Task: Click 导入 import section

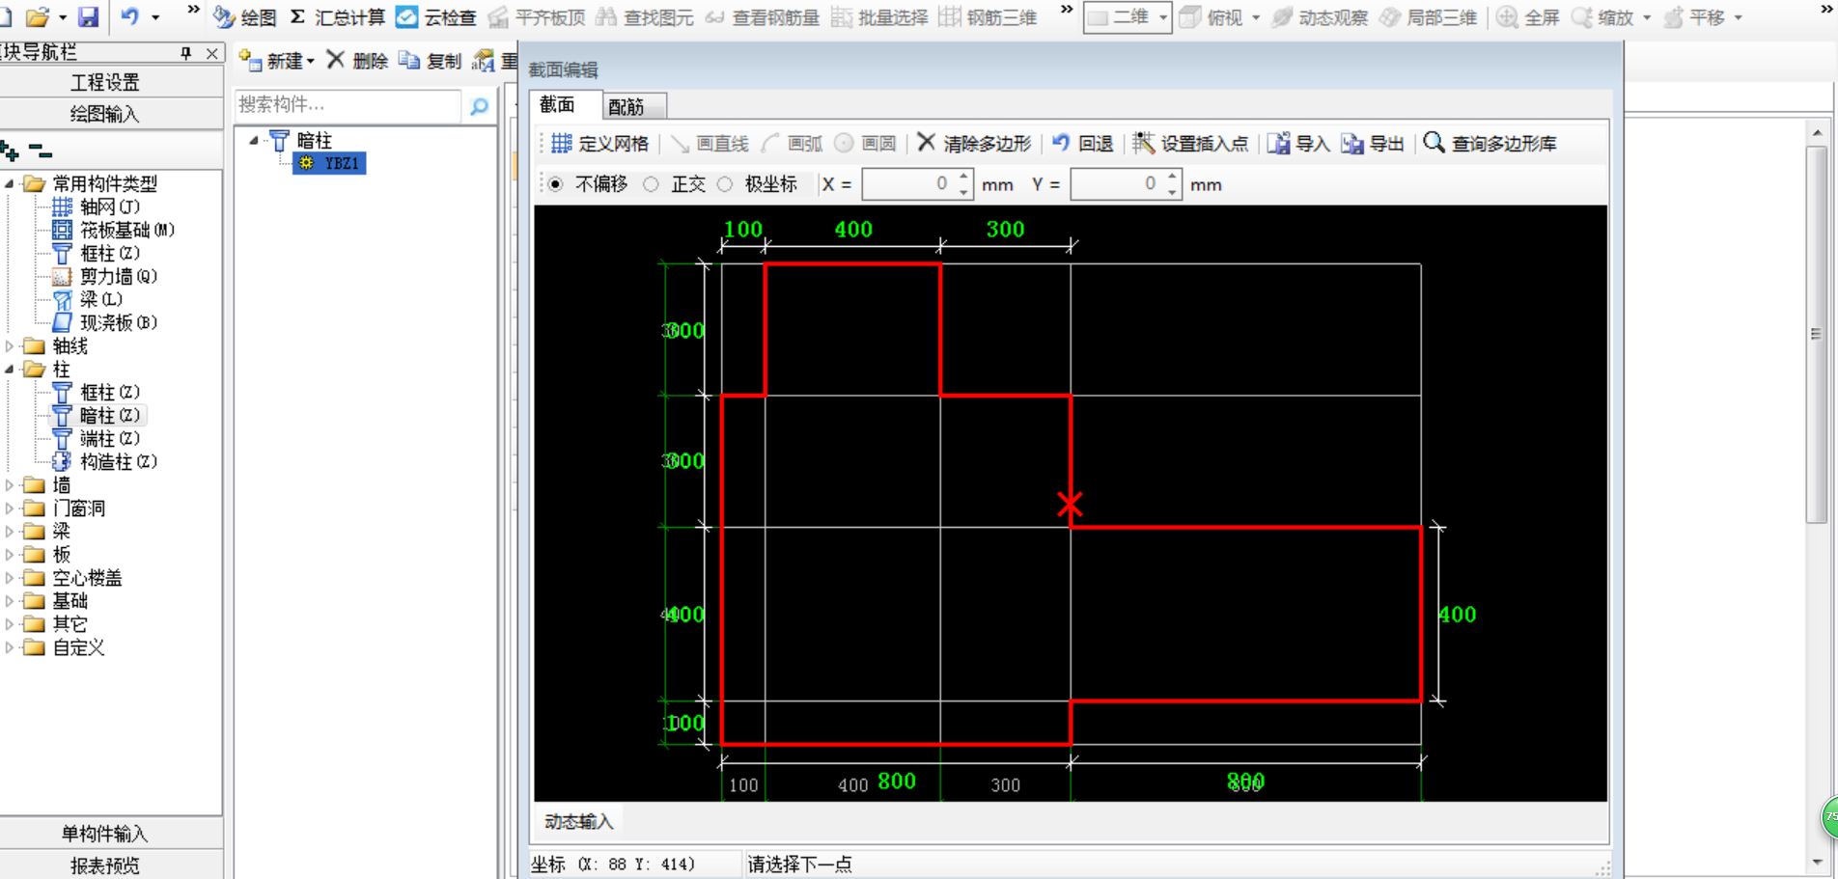Action: click(x=1298, y=144)
